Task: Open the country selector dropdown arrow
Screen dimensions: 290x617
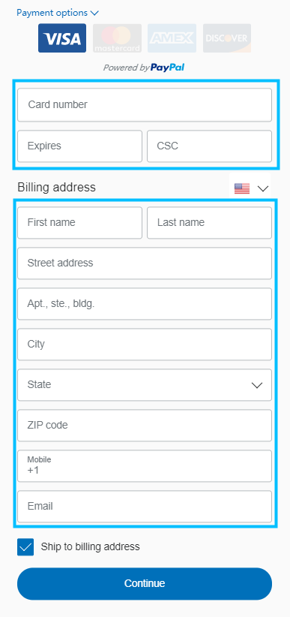Action: click(x=263, y=188)
